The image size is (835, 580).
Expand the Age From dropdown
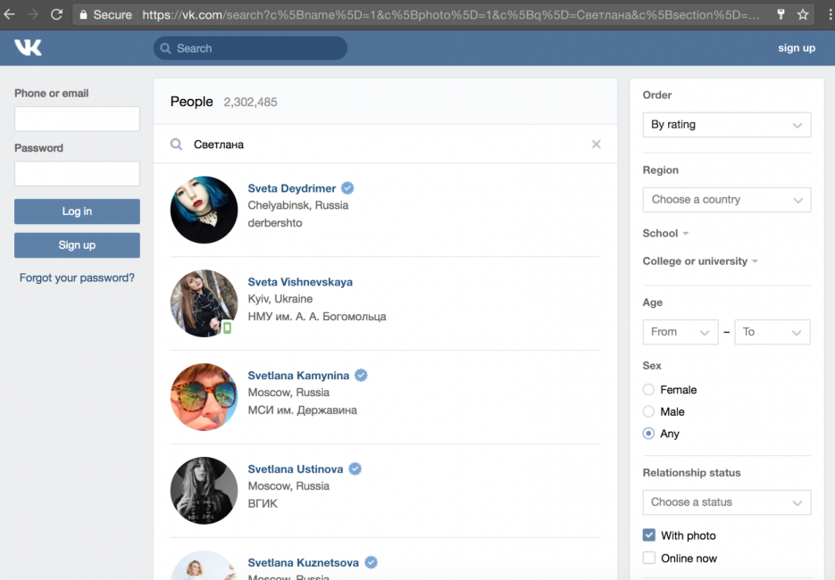click(x=680, y=332)
